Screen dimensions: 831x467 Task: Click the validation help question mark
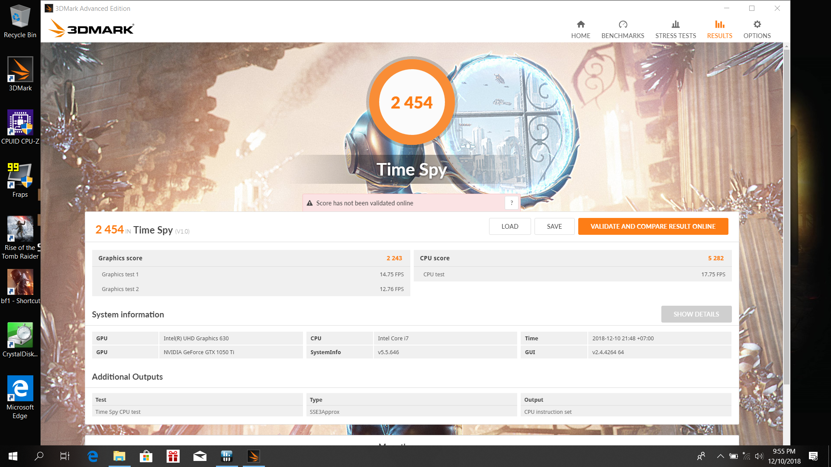tap(512, 203)
